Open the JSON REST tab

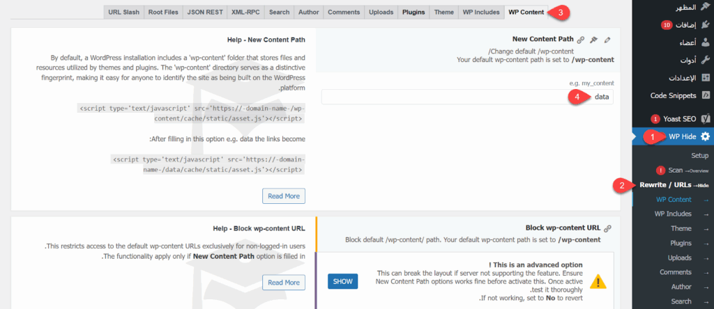click(x=206, y=13)
